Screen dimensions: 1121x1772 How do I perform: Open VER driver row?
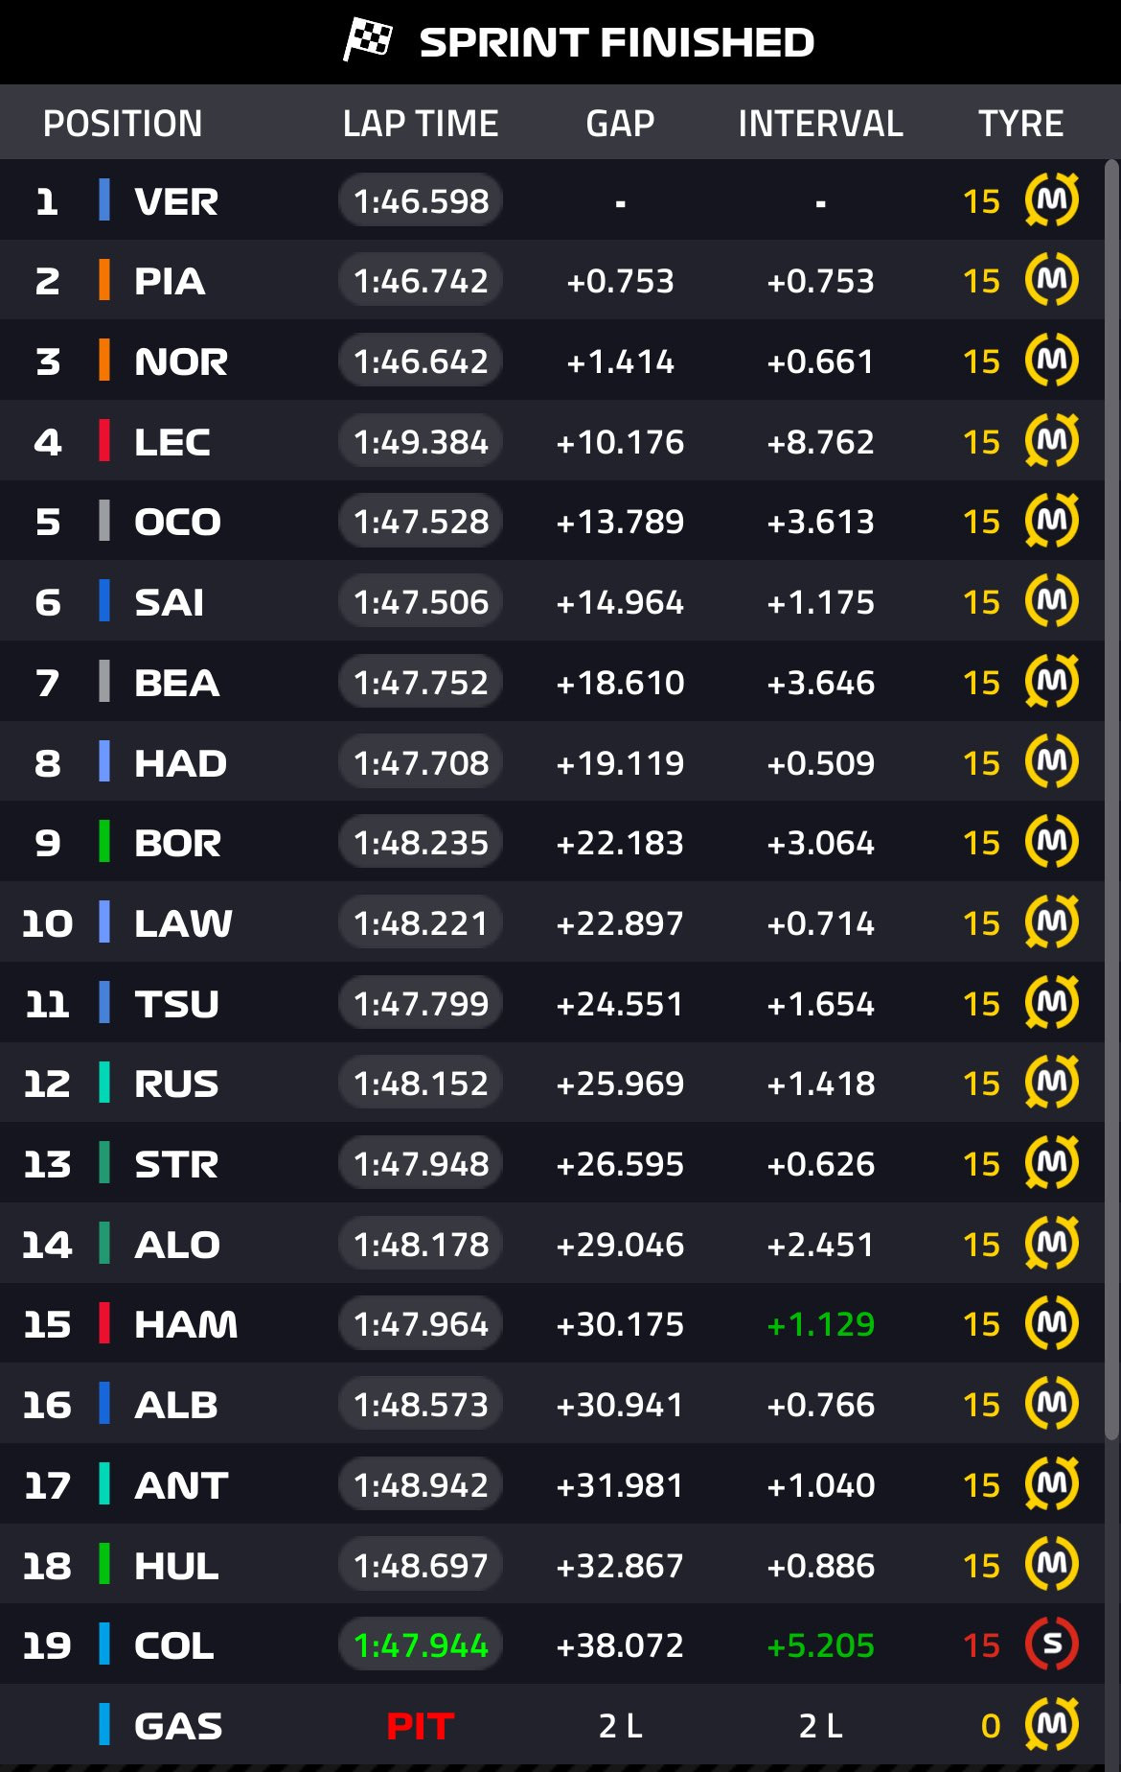(176, 201)
